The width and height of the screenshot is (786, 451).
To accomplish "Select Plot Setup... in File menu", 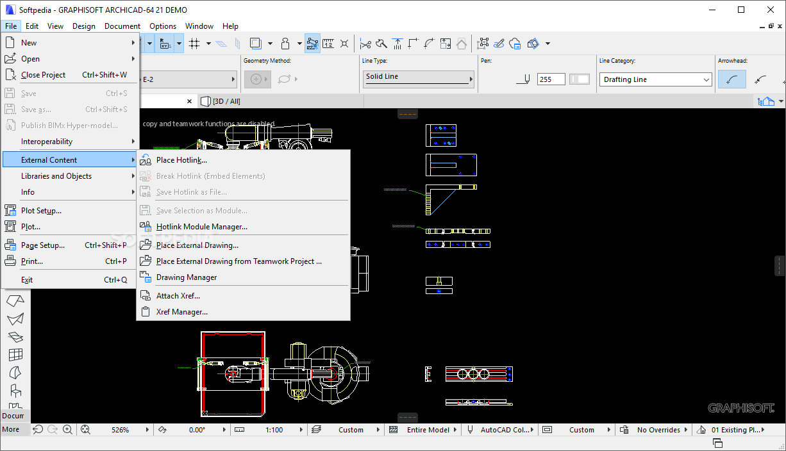I will click(71, 211).
